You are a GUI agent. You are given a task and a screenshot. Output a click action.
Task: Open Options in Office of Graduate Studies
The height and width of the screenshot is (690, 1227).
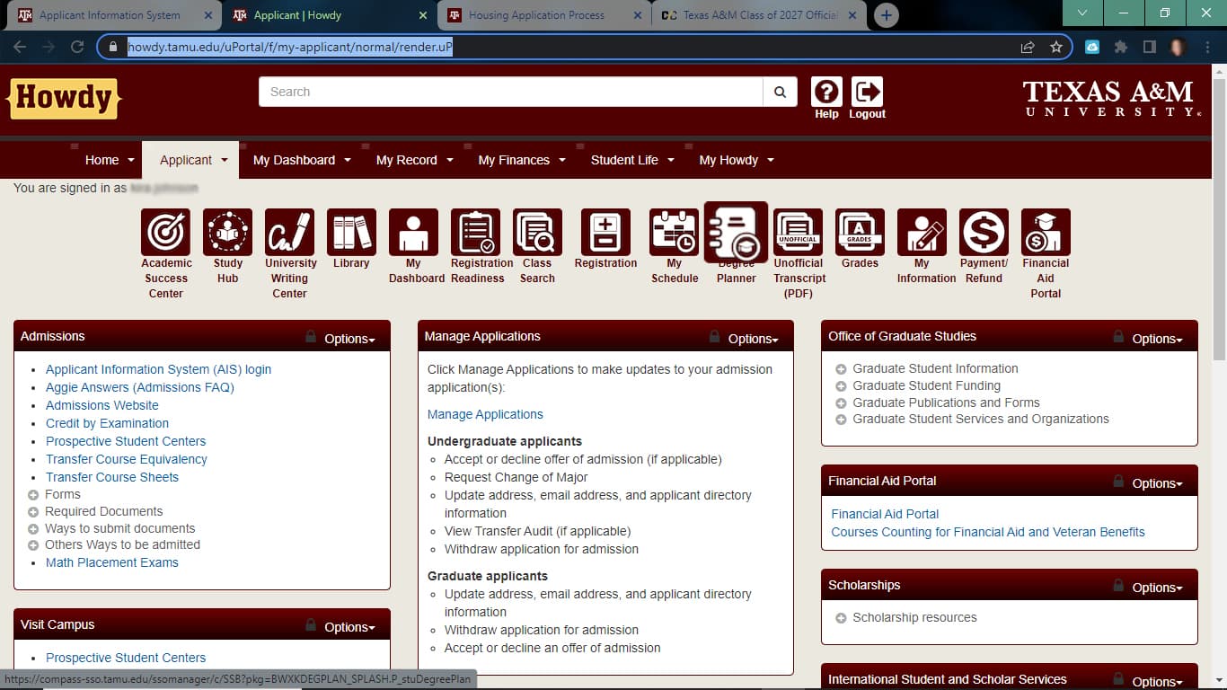click(1157, 339)
